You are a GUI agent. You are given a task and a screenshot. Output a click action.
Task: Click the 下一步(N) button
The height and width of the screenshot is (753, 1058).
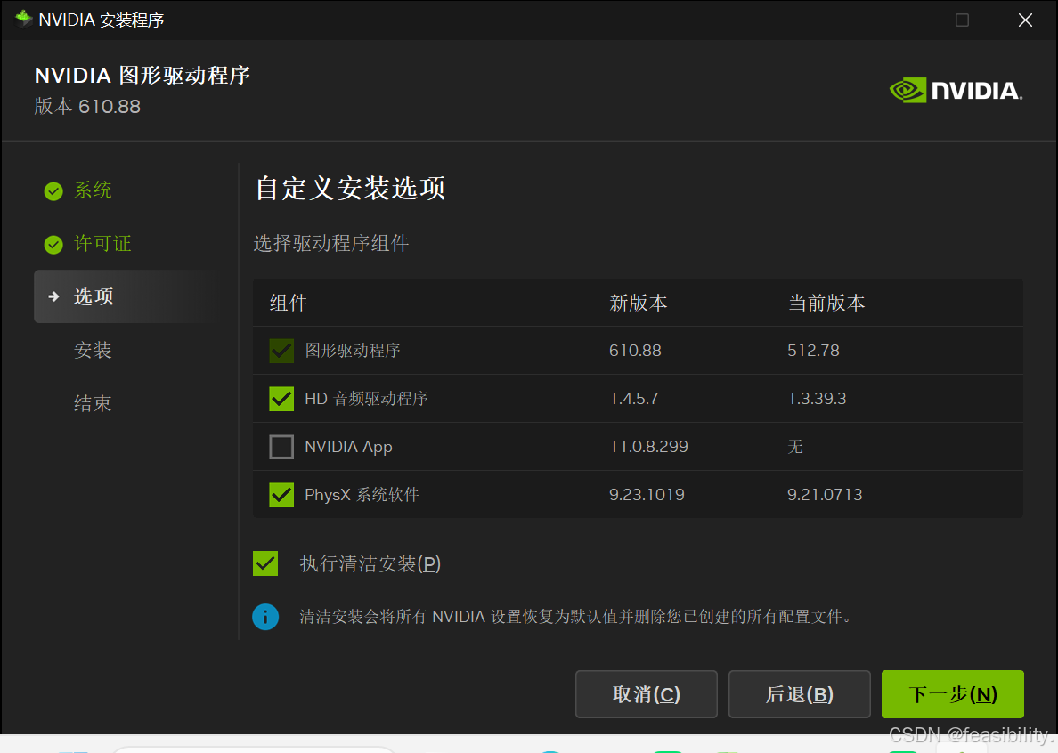pyautogui.click(x=953, y=693)
